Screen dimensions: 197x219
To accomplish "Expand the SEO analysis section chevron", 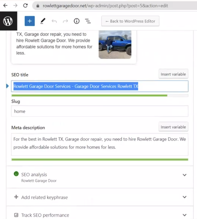I will (184, 175).
